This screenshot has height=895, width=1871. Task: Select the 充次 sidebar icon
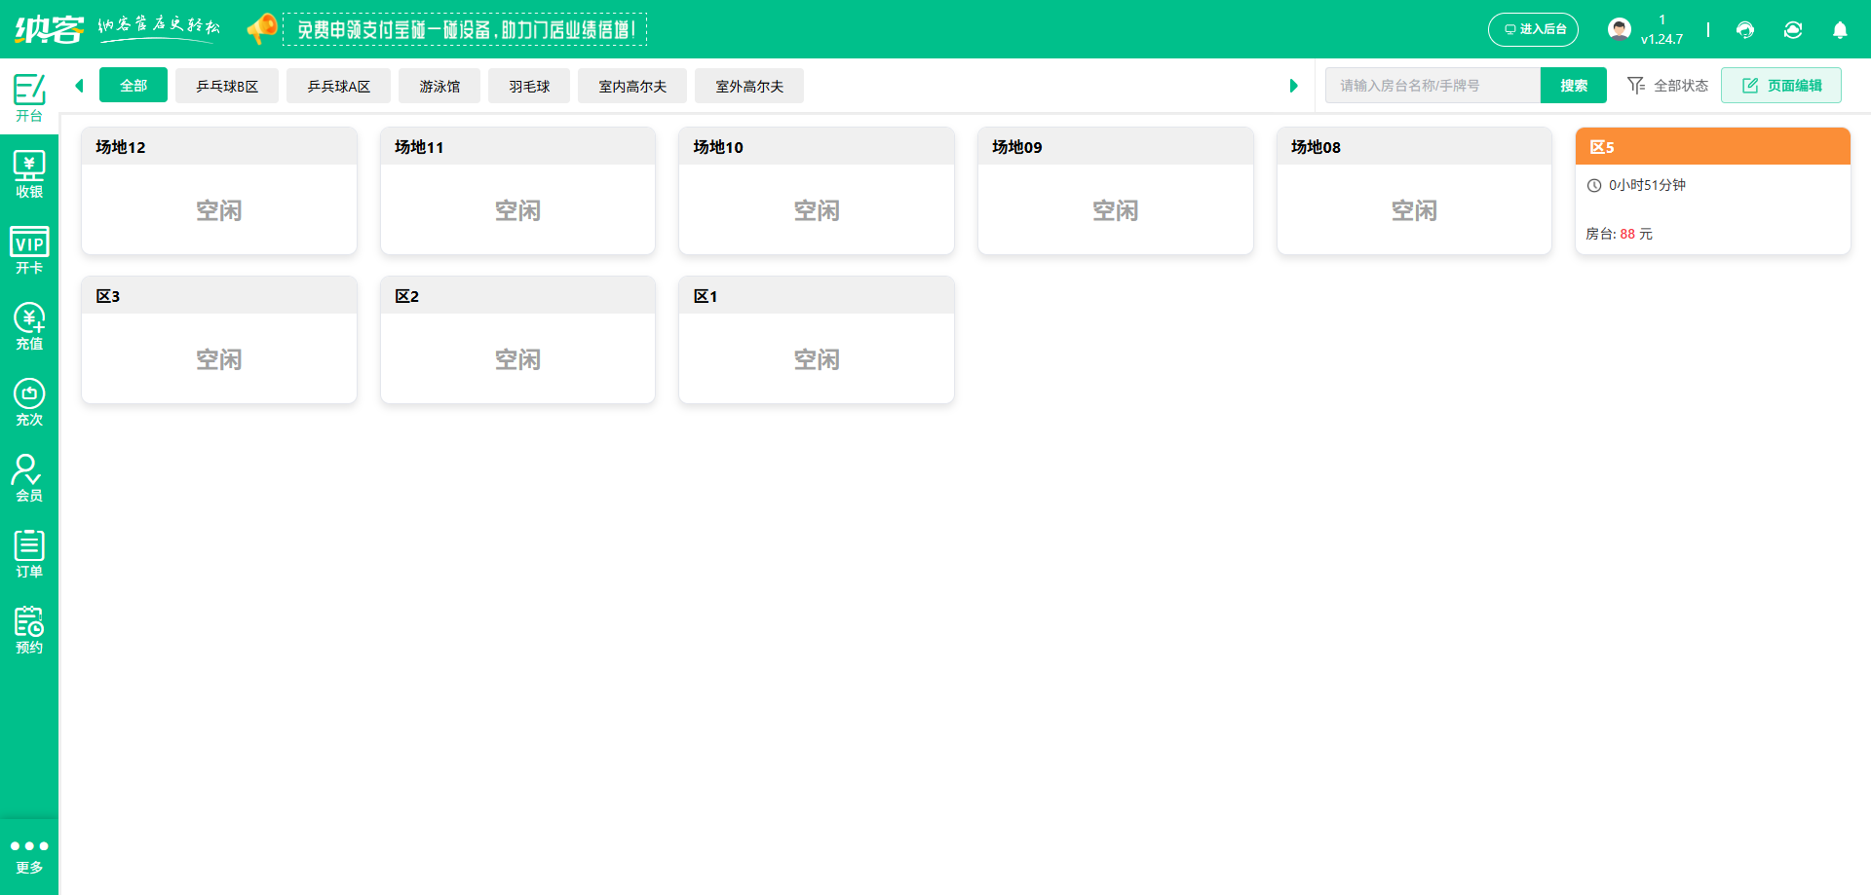point(29,402)
